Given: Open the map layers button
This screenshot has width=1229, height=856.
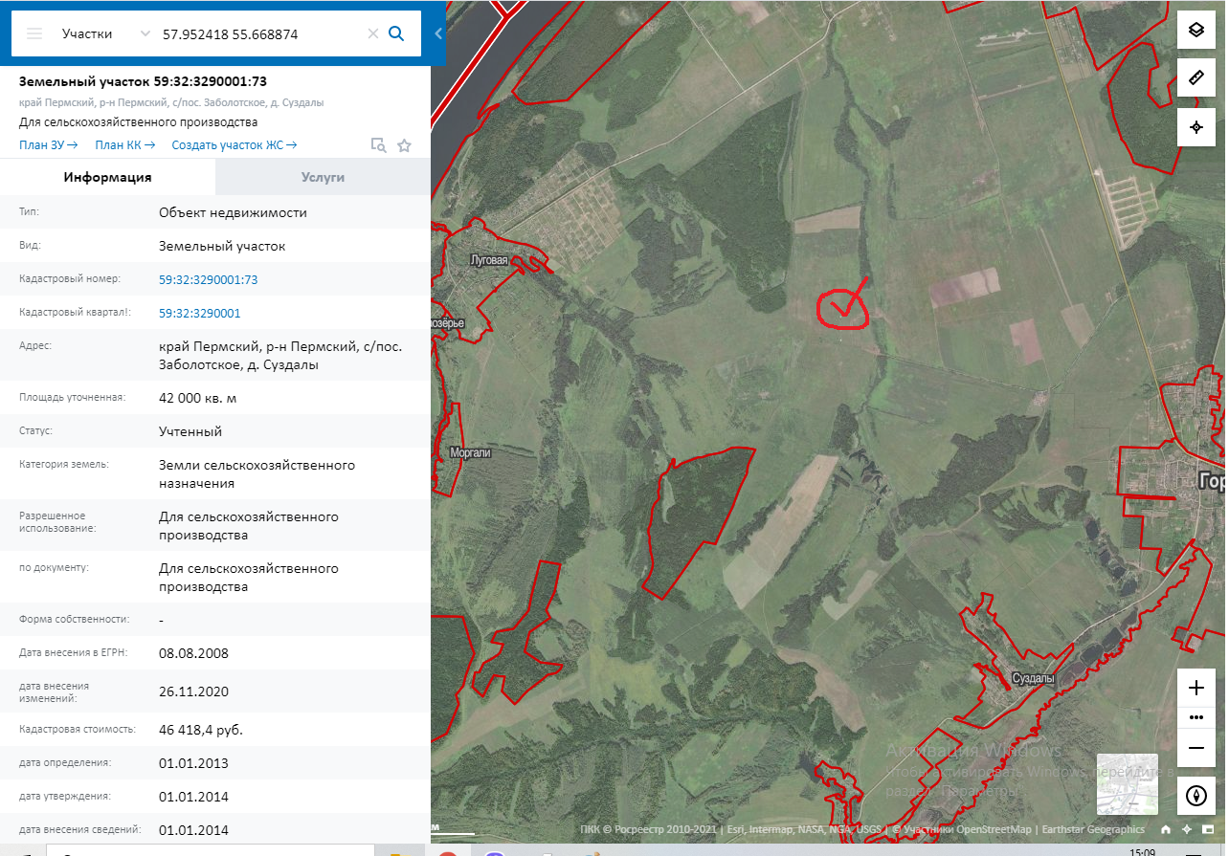Looking at the screenshot, I should (1195, 29).
